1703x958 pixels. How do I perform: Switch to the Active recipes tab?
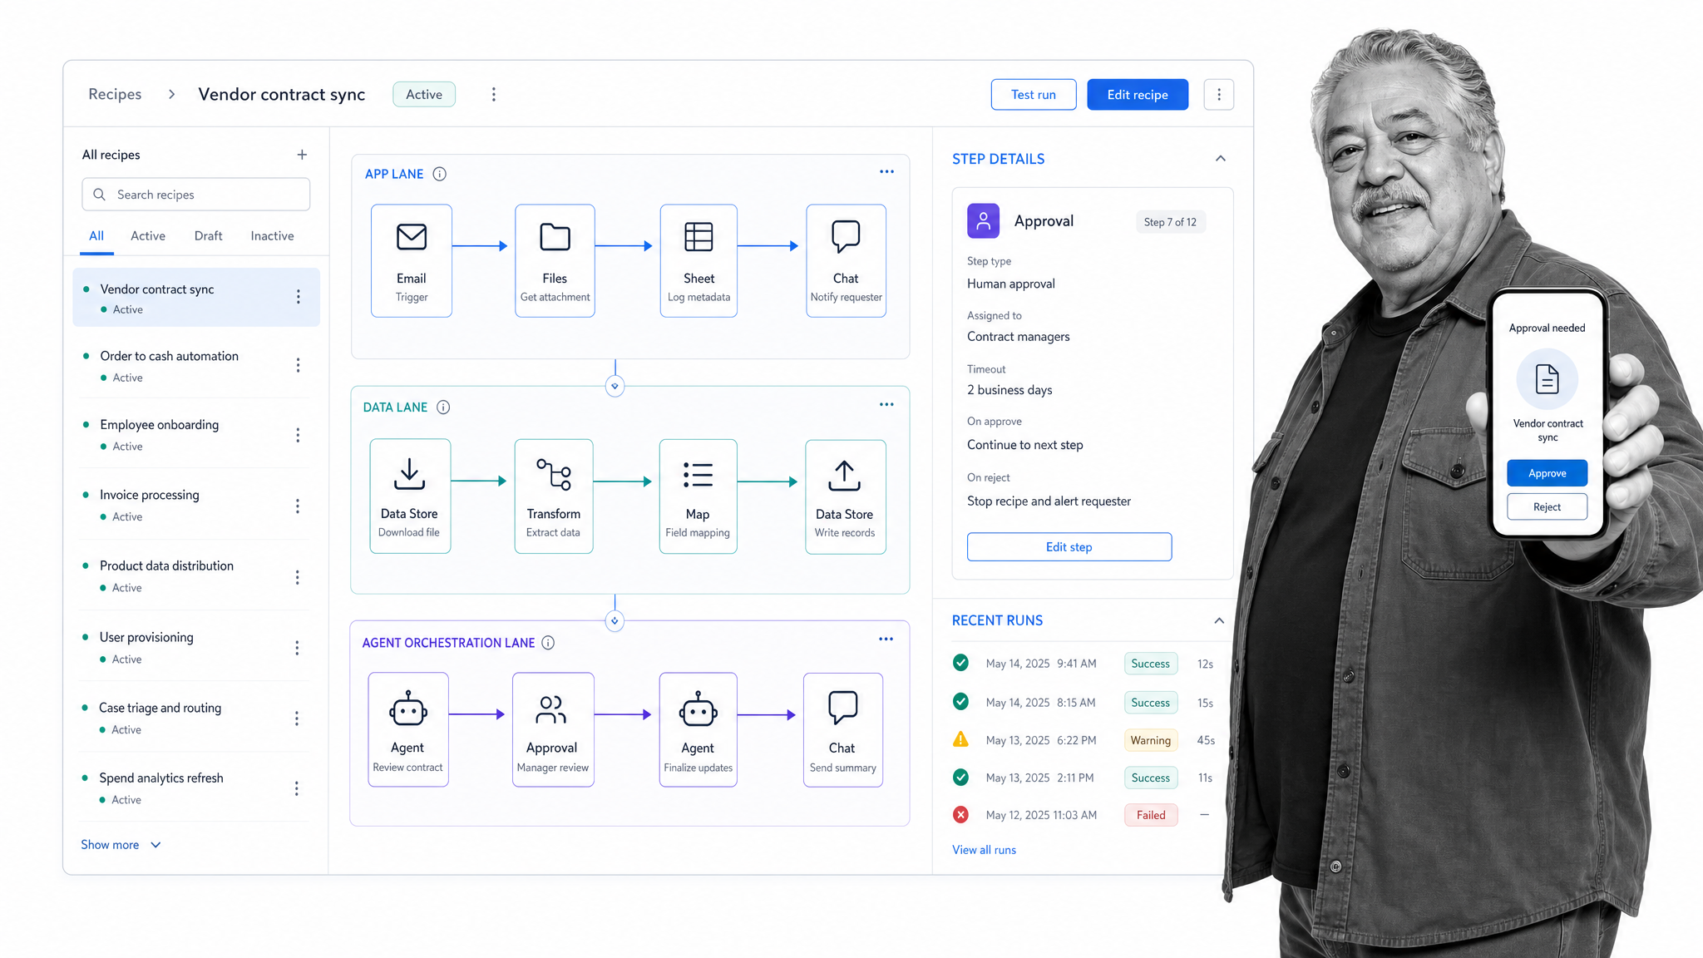coord(148,236)
